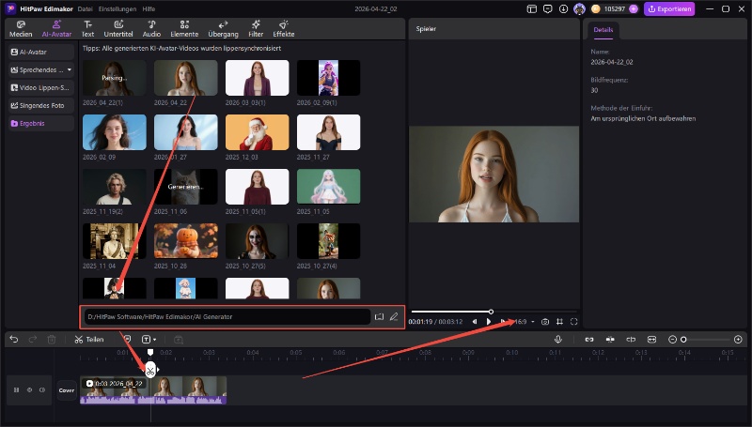Select the 2026_04_22 avatar thumbnail
The height and width of the screenshot is (427, 752).
click(185, 78)
